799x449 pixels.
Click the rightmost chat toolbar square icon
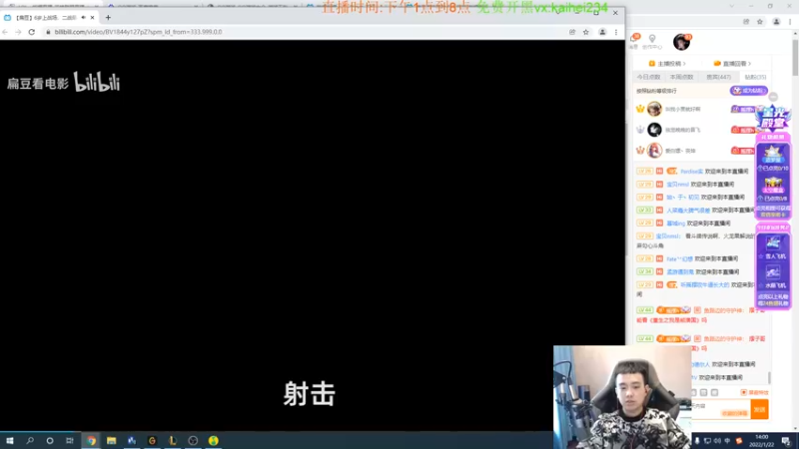pos(714,392)
